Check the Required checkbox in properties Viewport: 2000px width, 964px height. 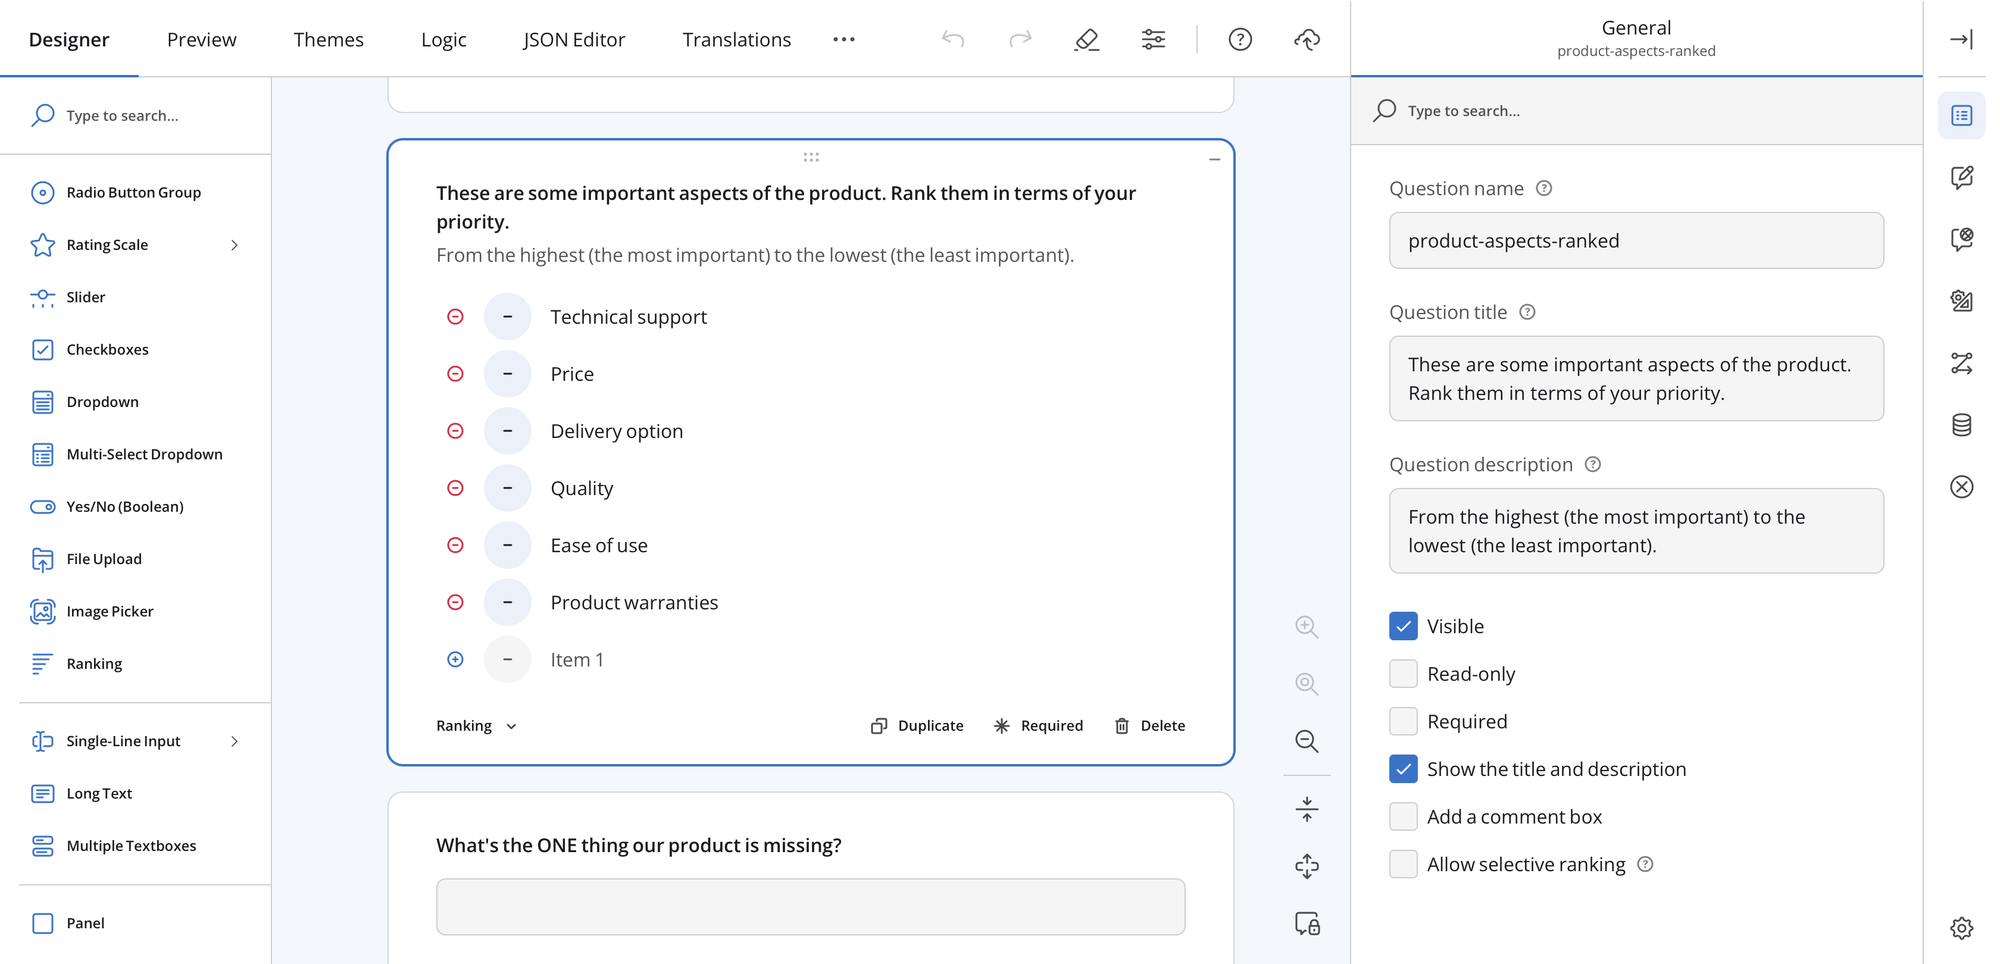1403,722
